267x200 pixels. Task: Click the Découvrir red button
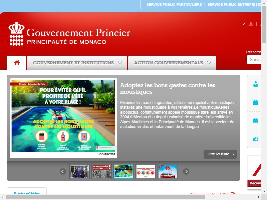click(255, 183)
